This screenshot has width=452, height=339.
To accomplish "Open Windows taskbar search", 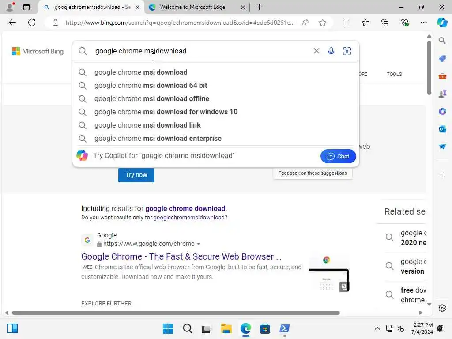I will (x=187, y=328).
